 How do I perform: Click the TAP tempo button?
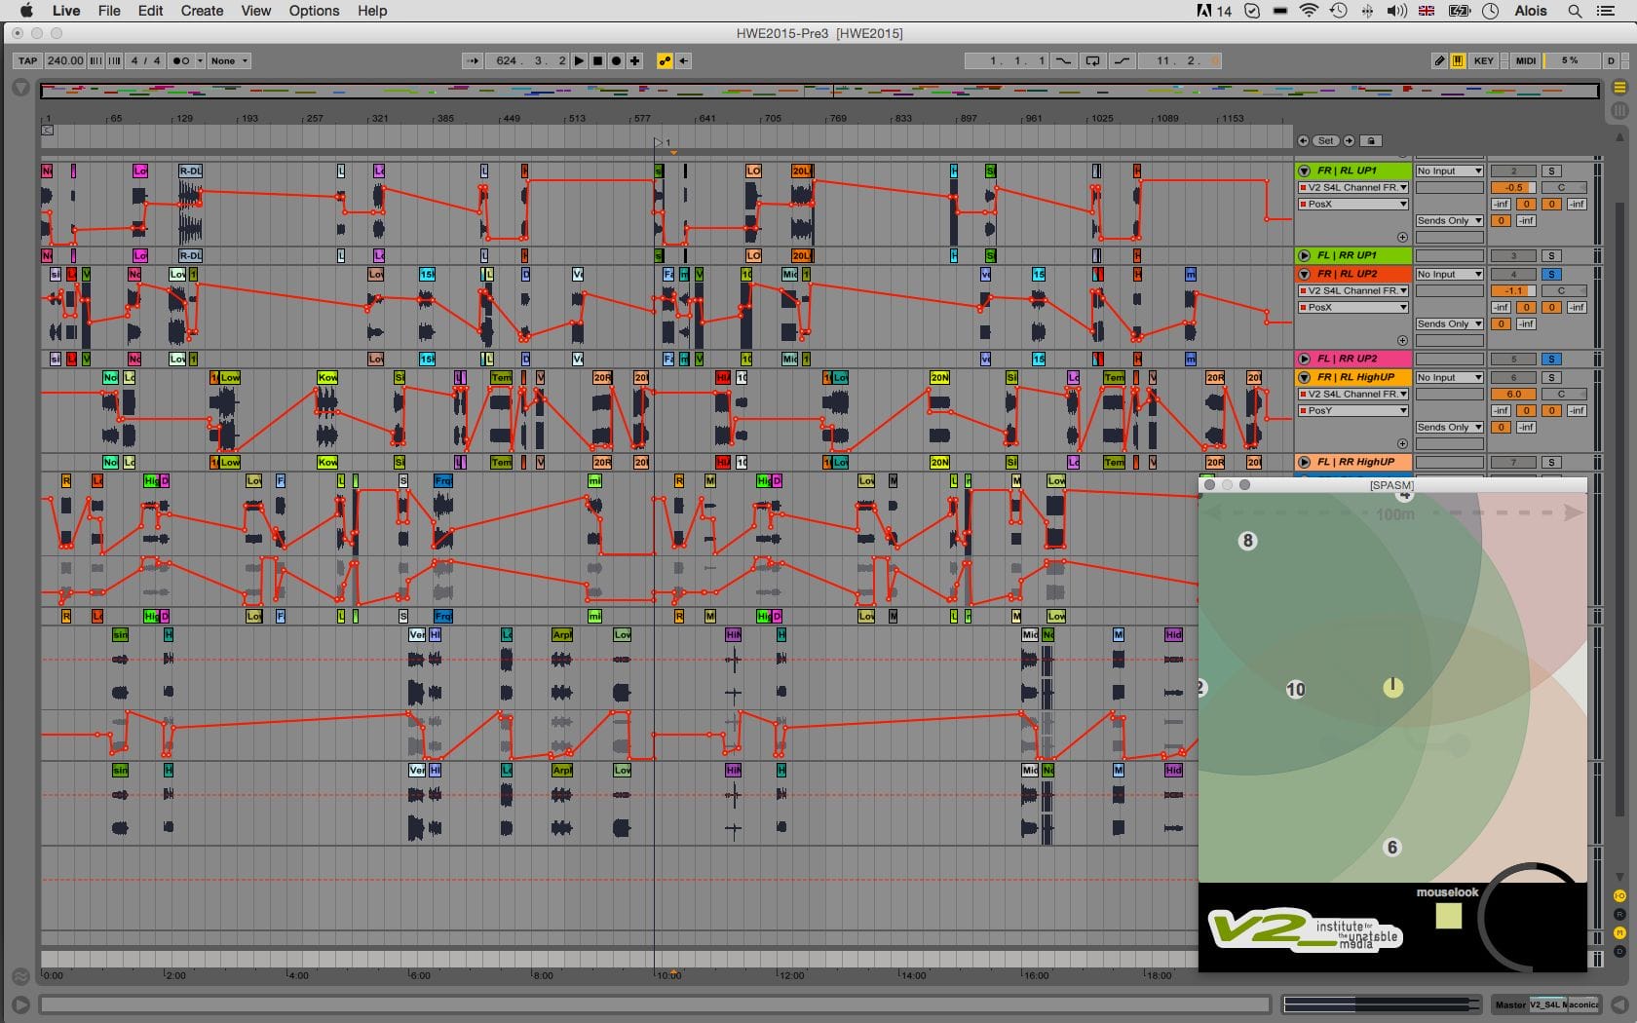click(27, 60)
